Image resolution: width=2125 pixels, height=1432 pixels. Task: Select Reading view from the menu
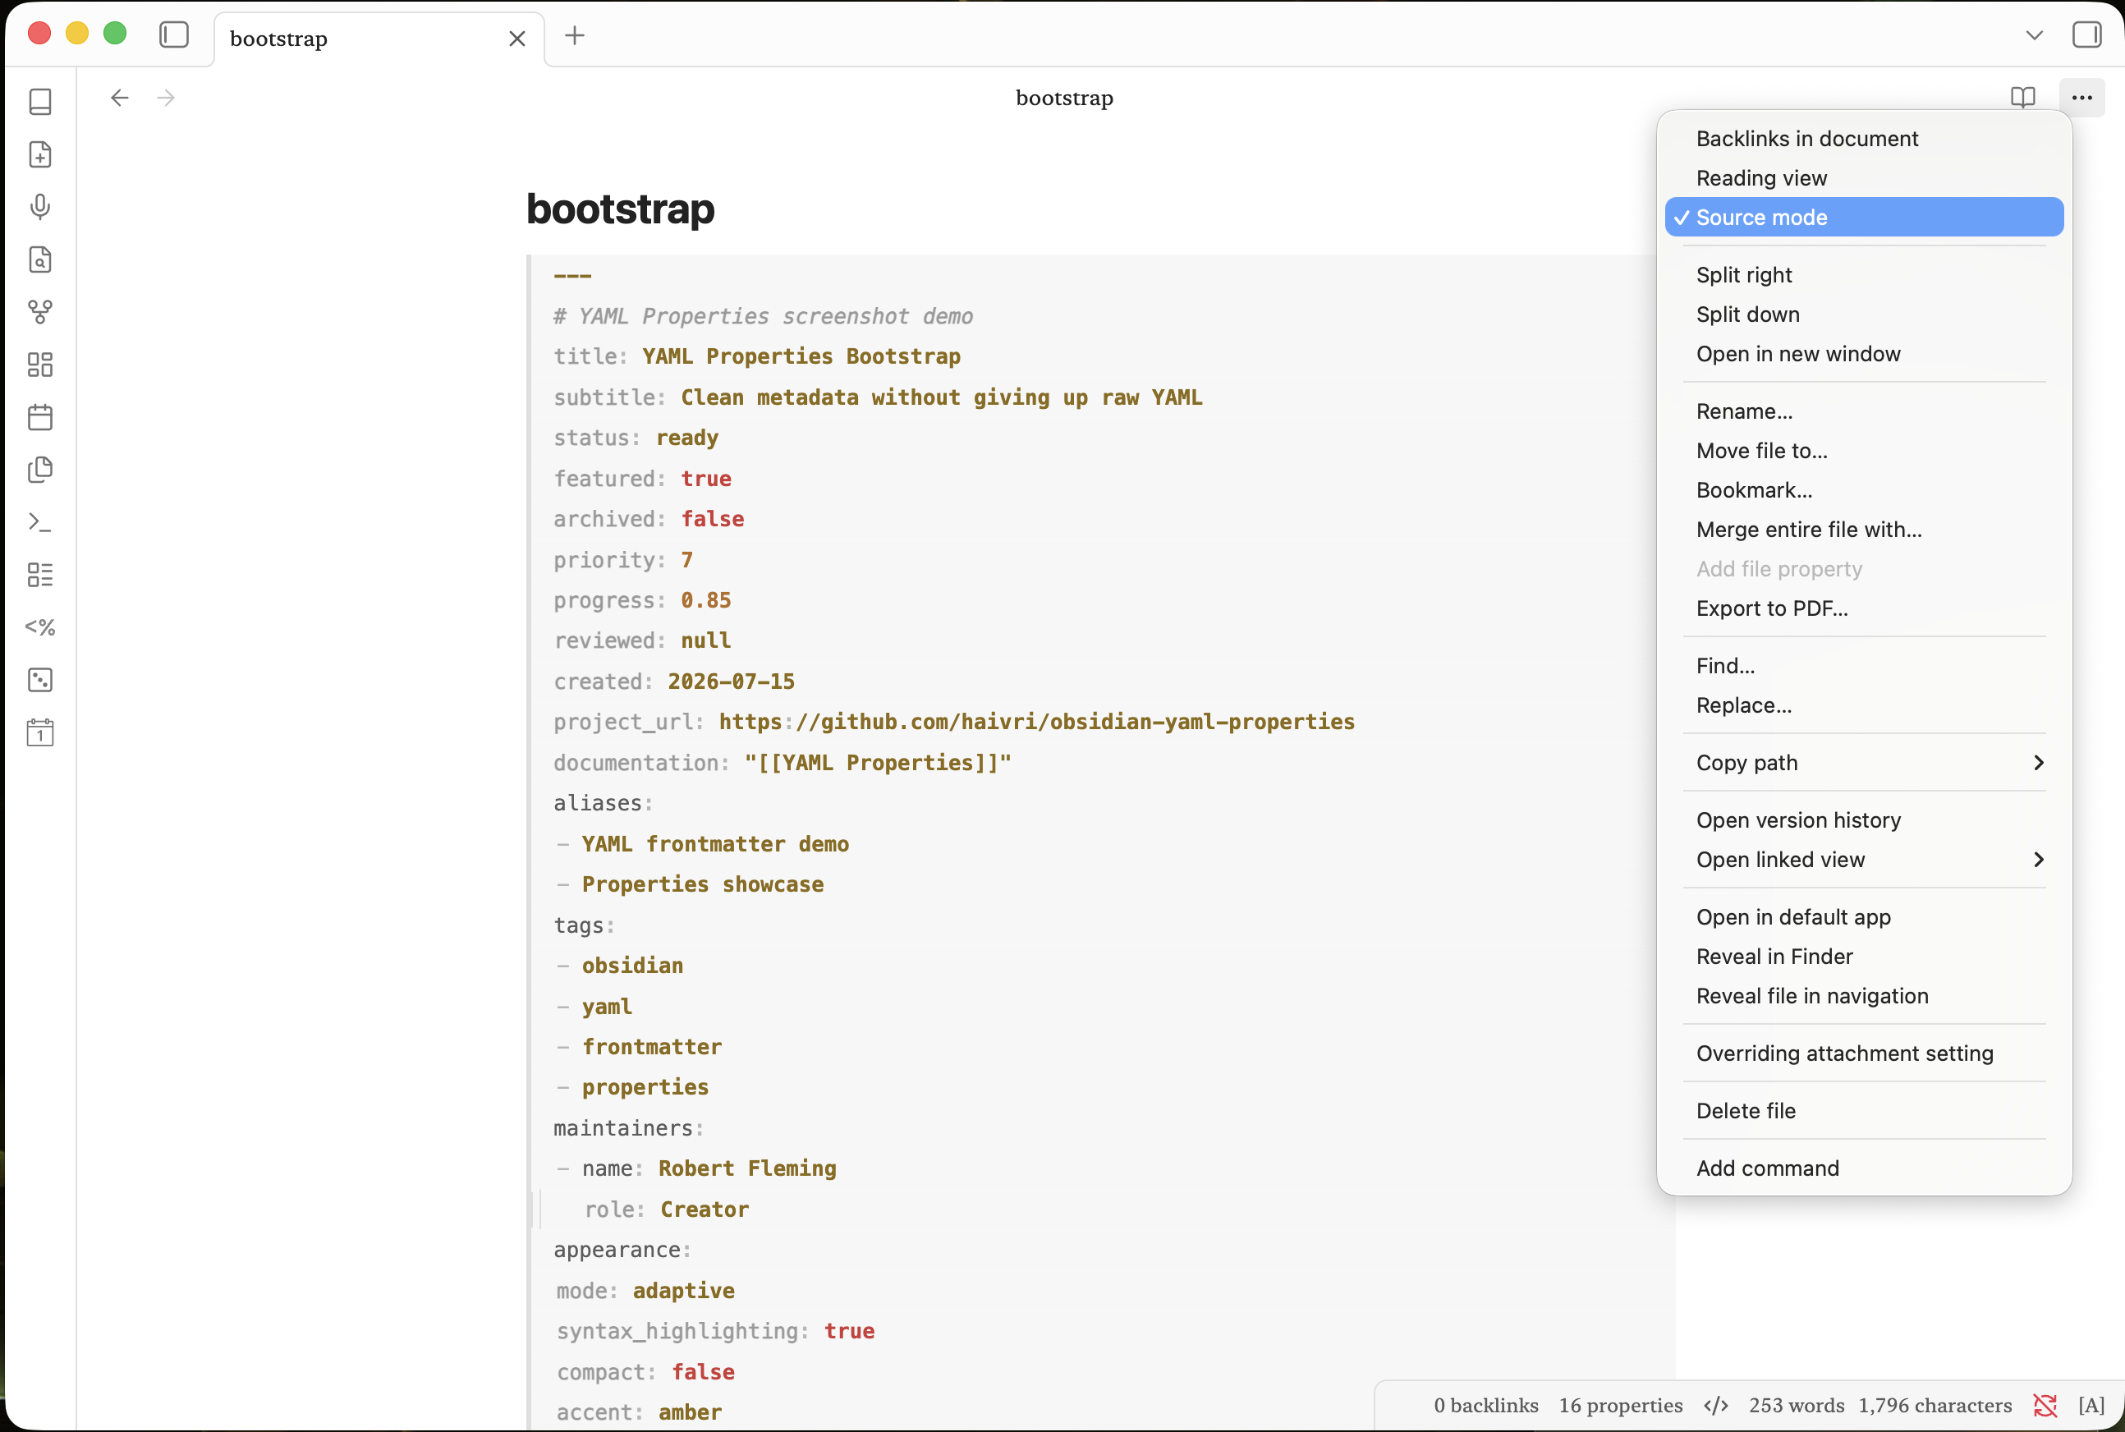(1864, 178)
